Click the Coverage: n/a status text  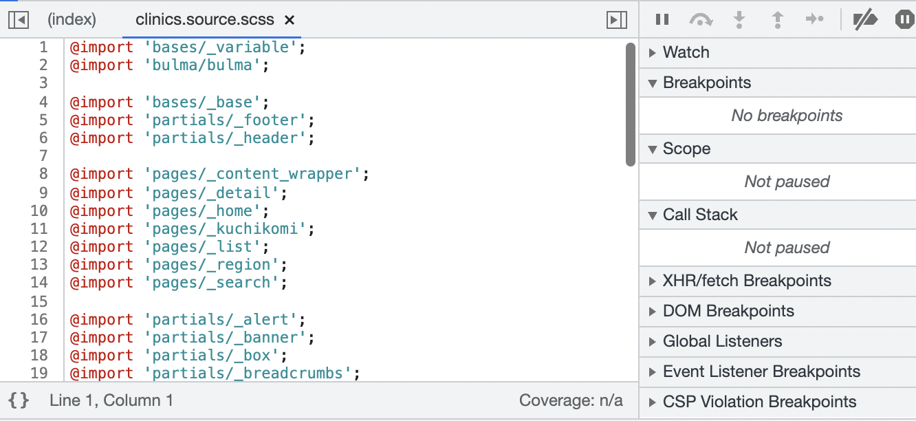pos(571,400)
